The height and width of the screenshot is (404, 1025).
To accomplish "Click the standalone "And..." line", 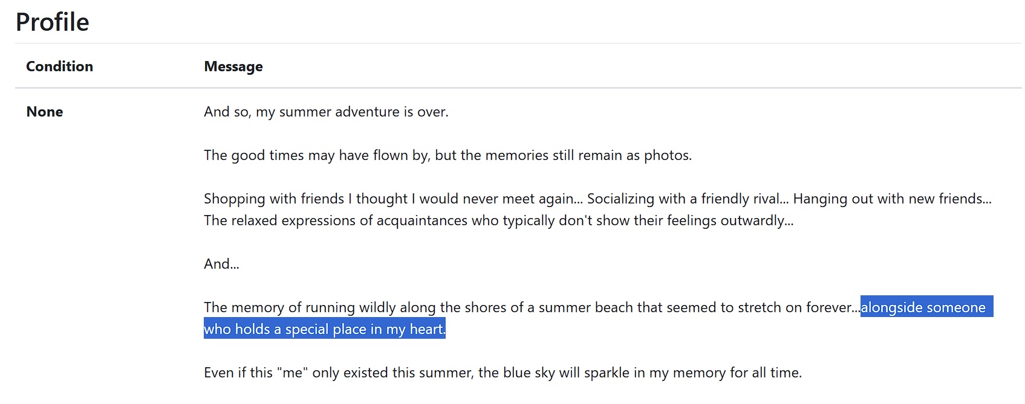I will point(221,264).
